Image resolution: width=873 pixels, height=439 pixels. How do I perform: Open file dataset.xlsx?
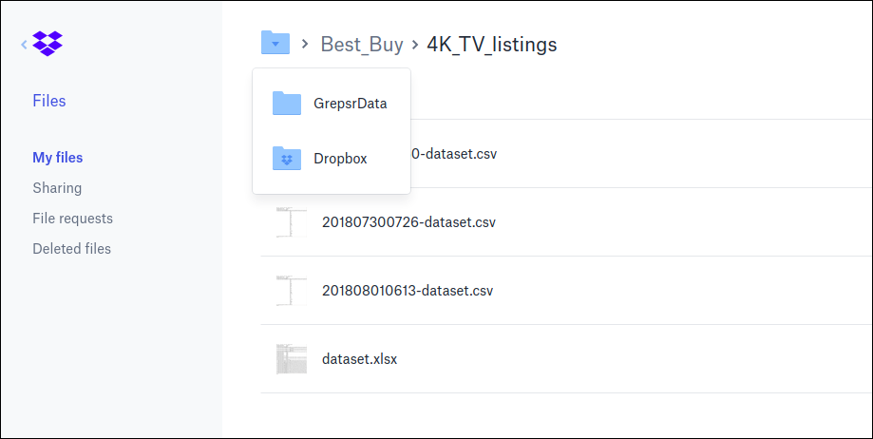point(360,359)
